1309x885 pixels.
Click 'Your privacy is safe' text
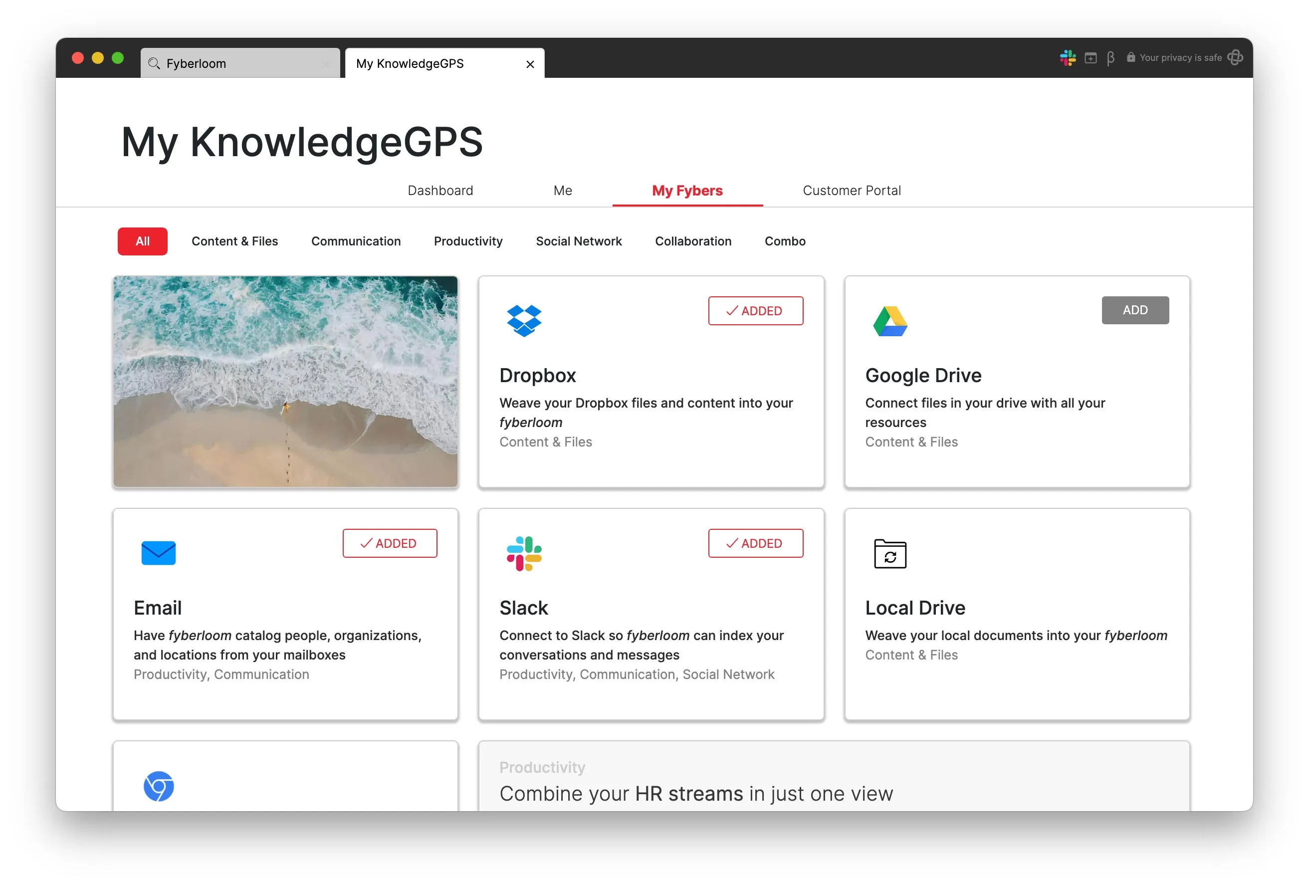point(1180,57)
